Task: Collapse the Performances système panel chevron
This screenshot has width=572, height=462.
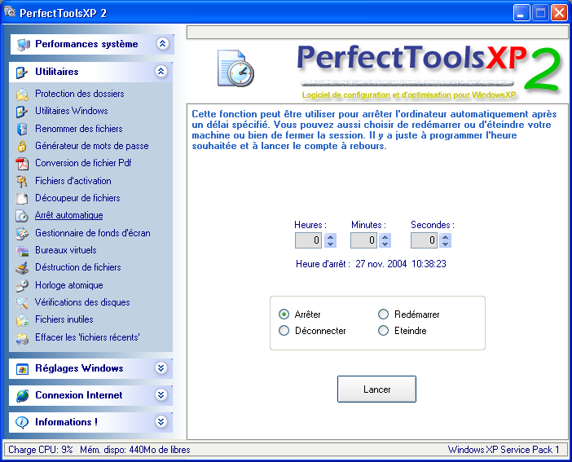Action: 162,44
